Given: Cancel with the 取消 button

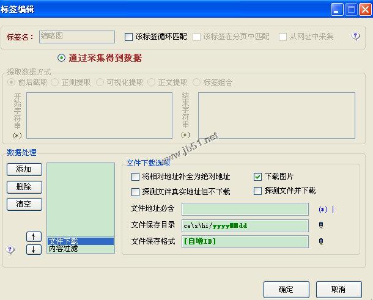Looking at the screenshot, I should tap(339, 289).
